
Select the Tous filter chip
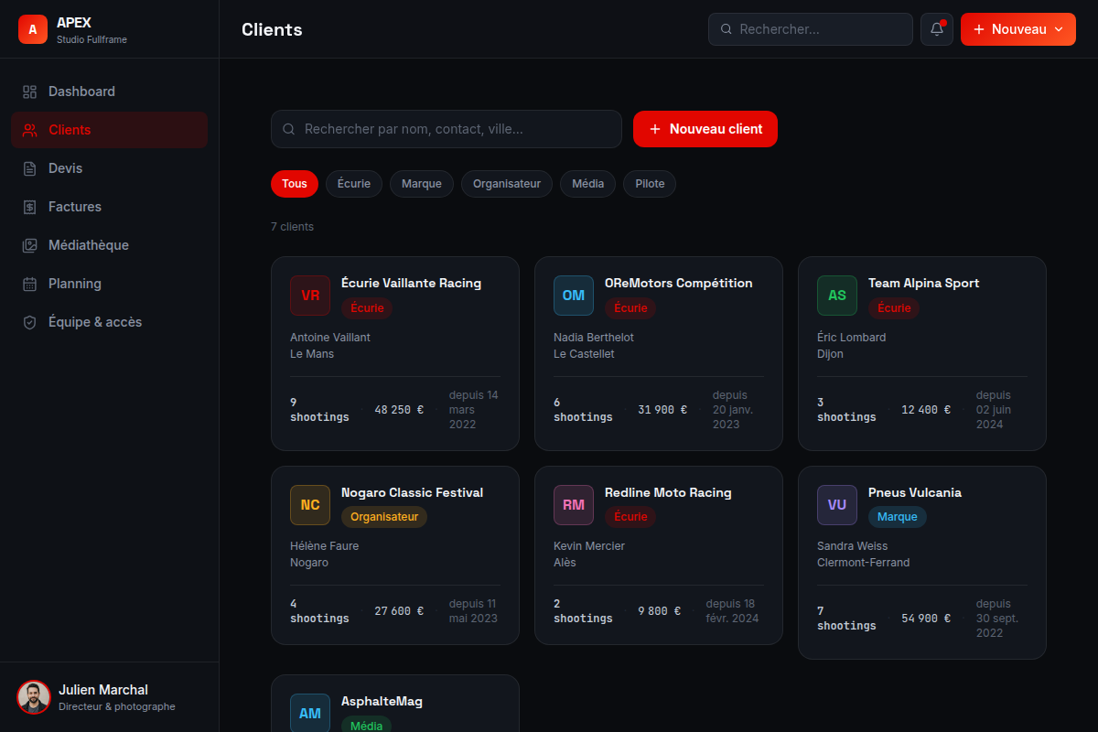point(295,184)
